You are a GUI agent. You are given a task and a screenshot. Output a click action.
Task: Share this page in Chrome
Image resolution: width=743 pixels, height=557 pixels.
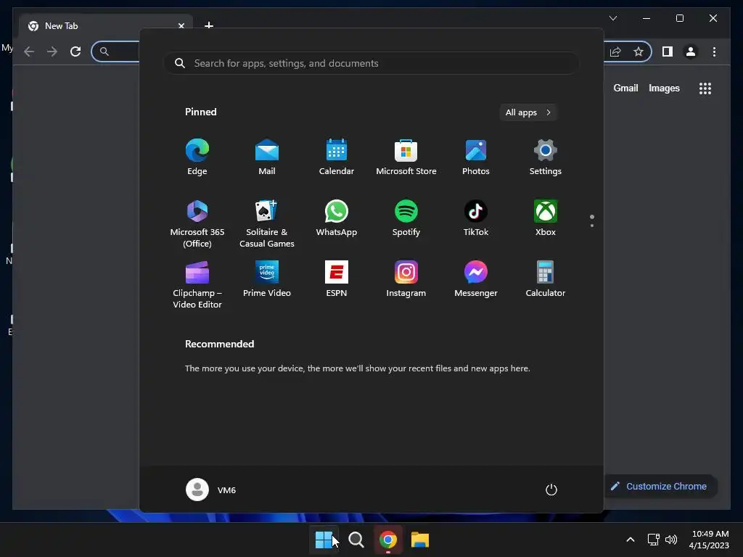point(615,51)
